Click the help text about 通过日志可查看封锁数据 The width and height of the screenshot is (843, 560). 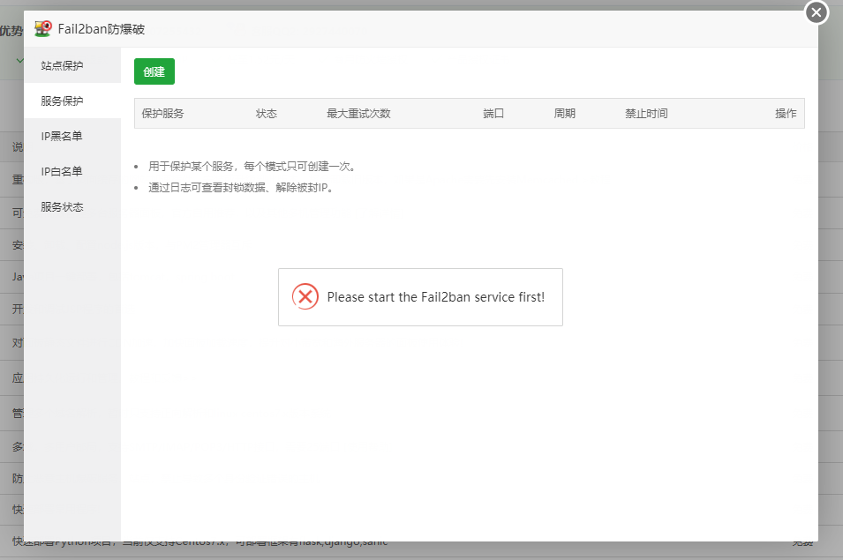pyautogui.click(x=240, y=188)
